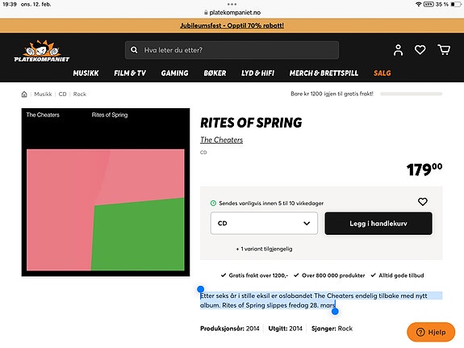Screen dimensions: 464x348
Task: Expand the '+ 1 variant tilgjengelig' option
Action: 264,249
